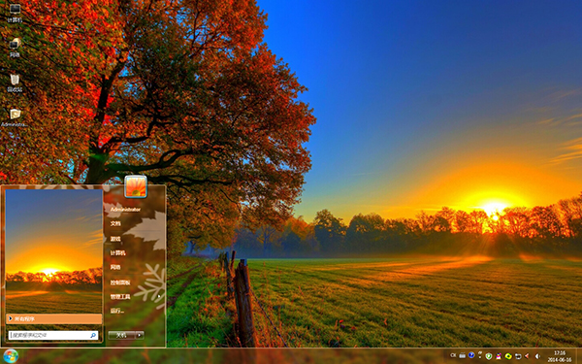
Task: Open the Administrator folder desktop icon
Action: (x=15, y=117)
